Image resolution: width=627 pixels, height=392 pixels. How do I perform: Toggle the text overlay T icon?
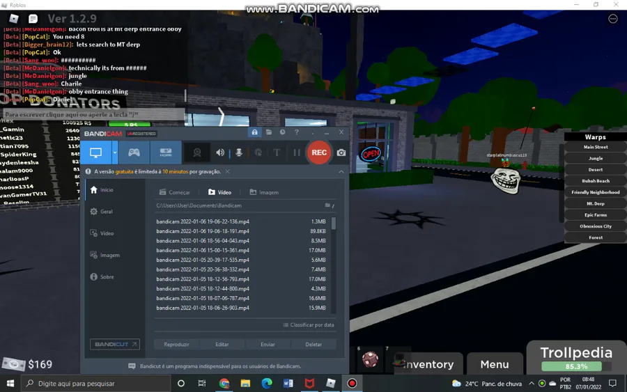tap(277, 152)
